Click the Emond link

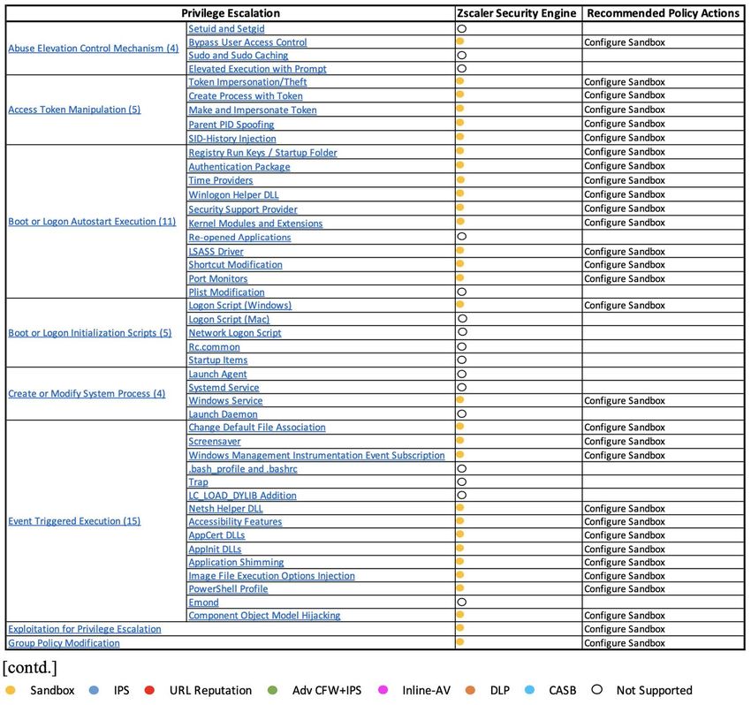click(203, 603)
